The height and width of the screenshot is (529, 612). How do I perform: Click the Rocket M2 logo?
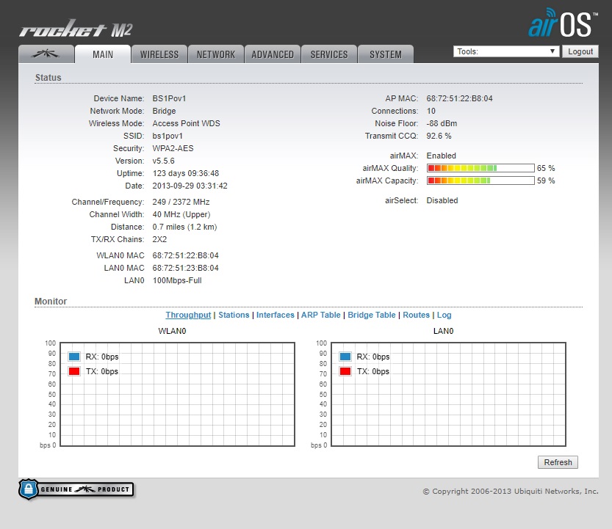(x=76, y=30)
